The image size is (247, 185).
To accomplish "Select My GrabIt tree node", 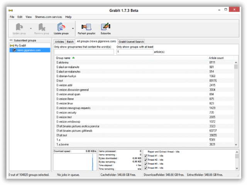I will point(20,45).
